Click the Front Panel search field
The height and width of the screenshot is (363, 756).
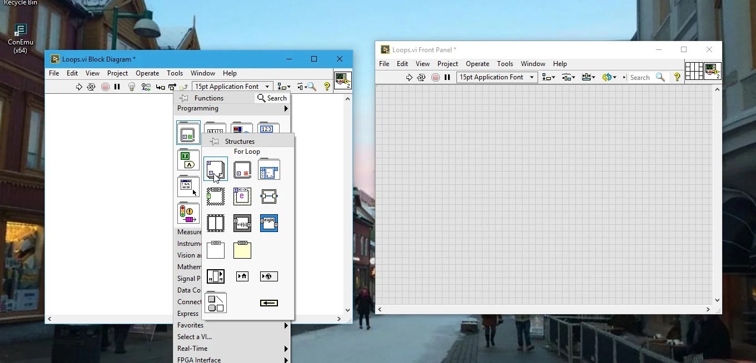tap(640, 78)
